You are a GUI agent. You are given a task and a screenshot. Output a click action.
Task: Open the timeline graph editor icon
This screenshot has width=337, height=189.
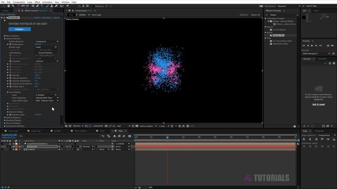tap(130, 136)
